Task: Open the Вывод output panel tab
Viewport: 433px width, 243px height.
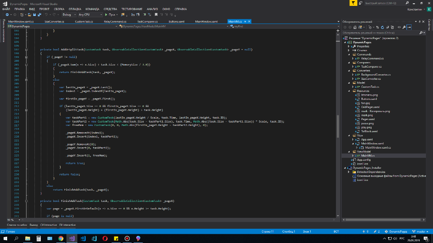Action: point(33,225)
